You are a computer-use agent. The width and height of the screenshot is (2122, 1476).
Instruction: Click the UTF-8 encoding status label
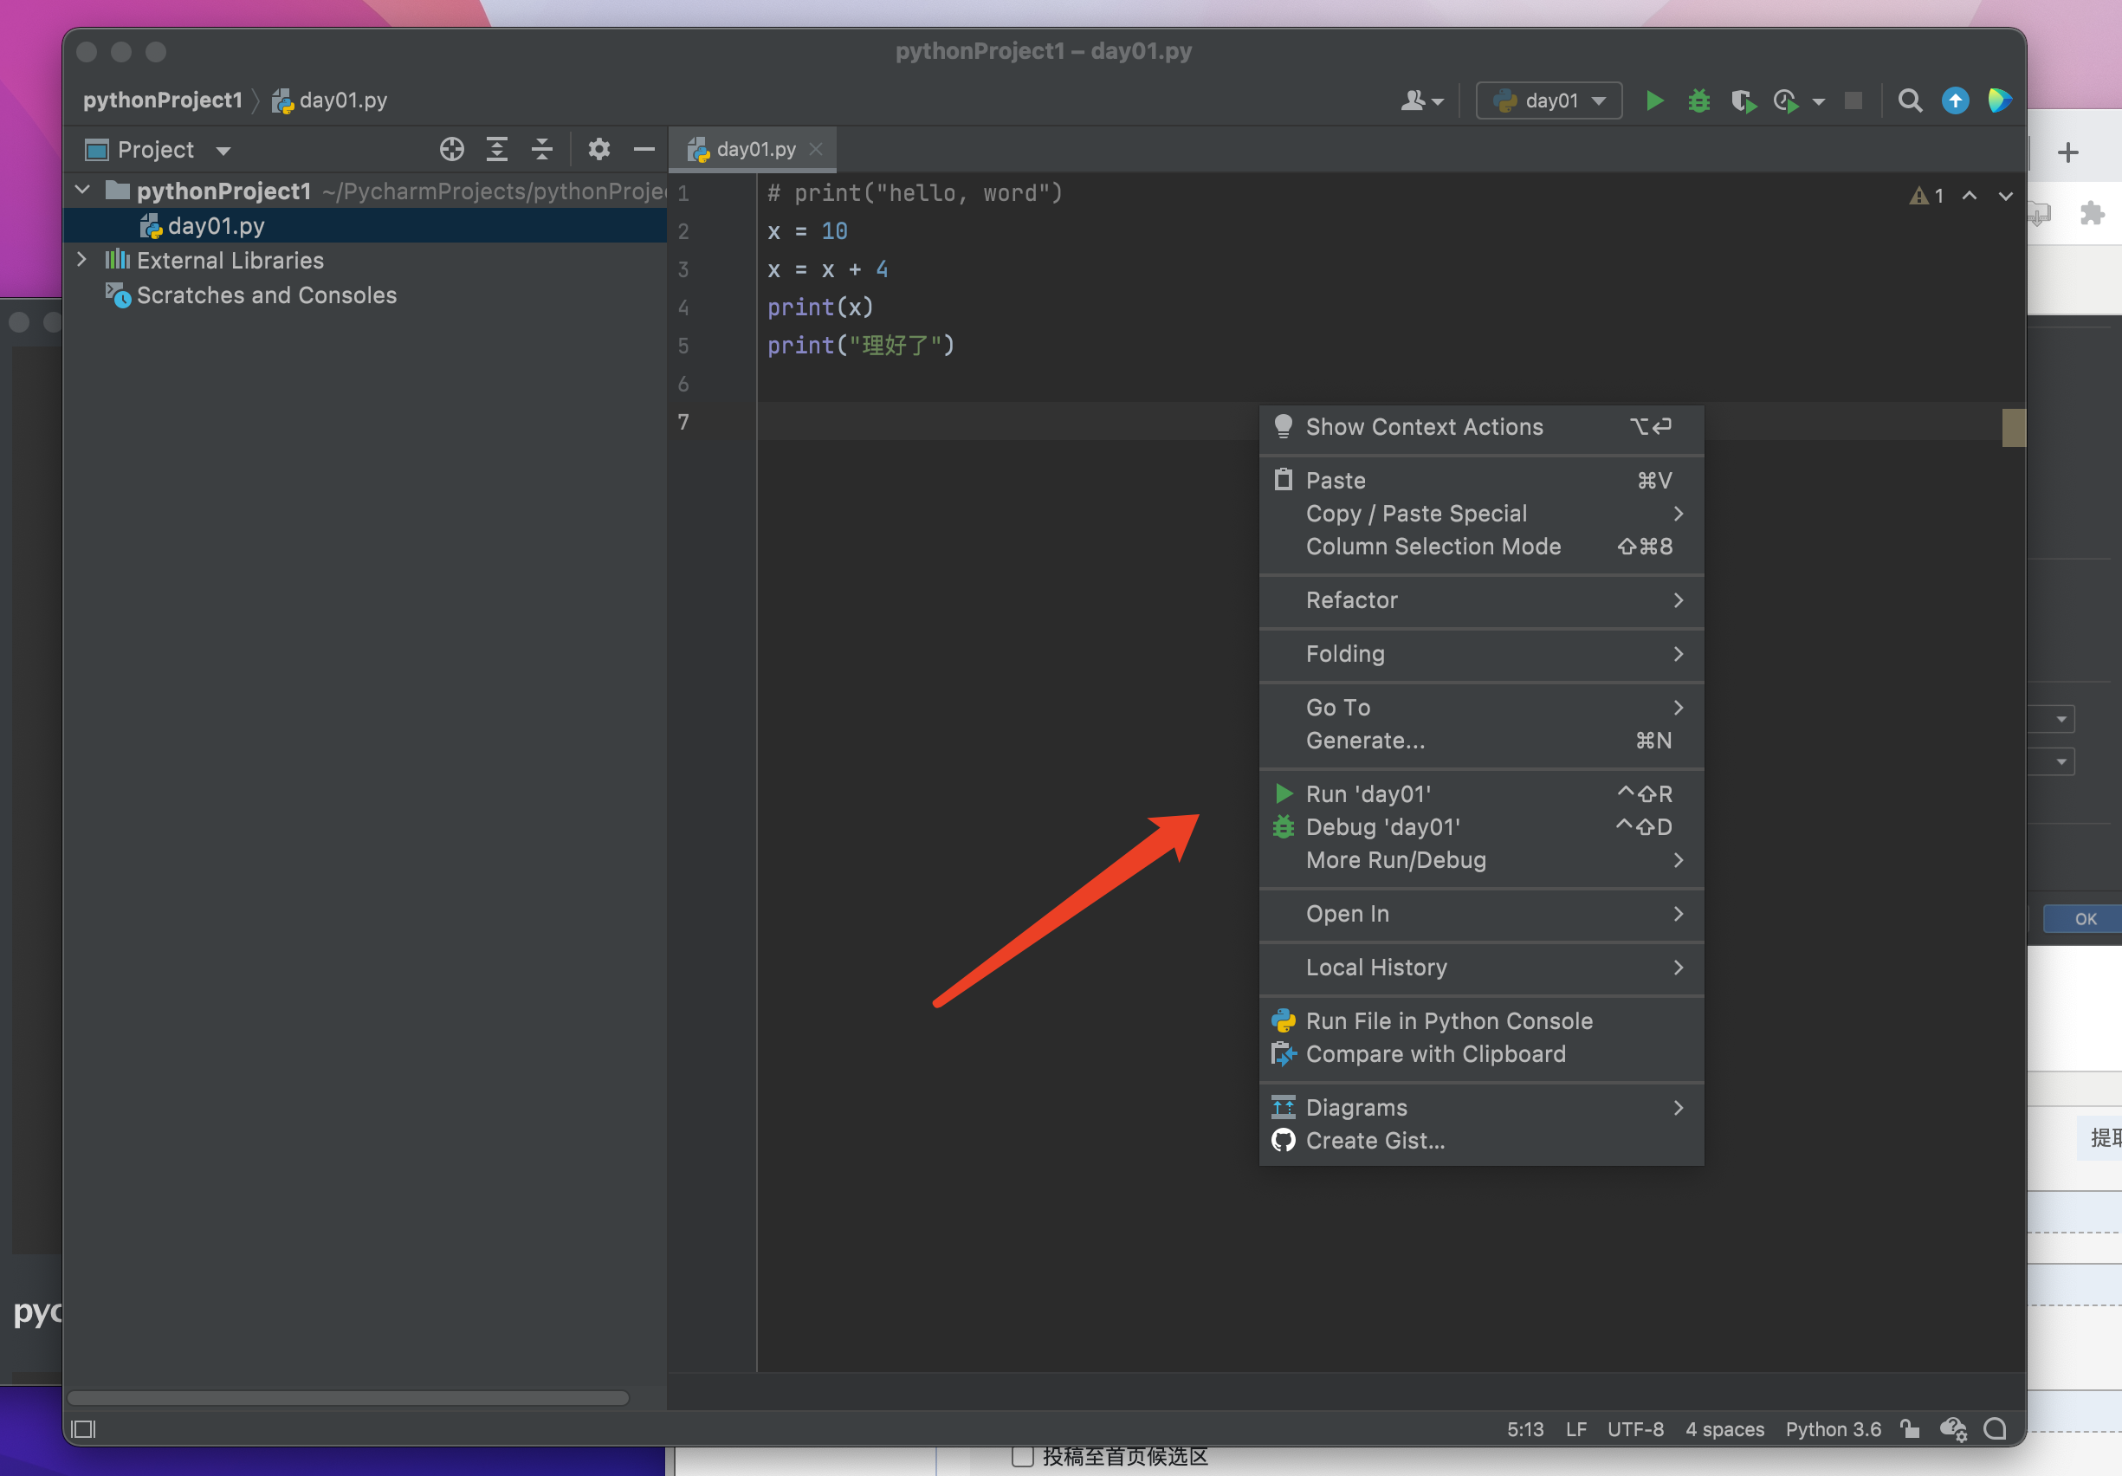1635,1429
